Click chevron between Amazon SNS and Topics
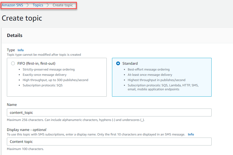Viewport: 233px width, 155px height. point(28,5)
